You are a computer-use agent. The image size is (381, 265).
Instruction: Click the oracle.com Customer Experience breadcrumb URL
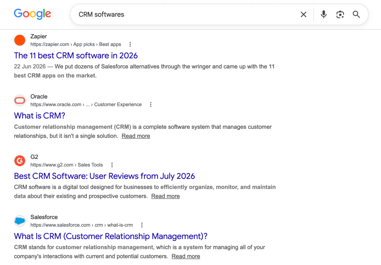point(86,105)
